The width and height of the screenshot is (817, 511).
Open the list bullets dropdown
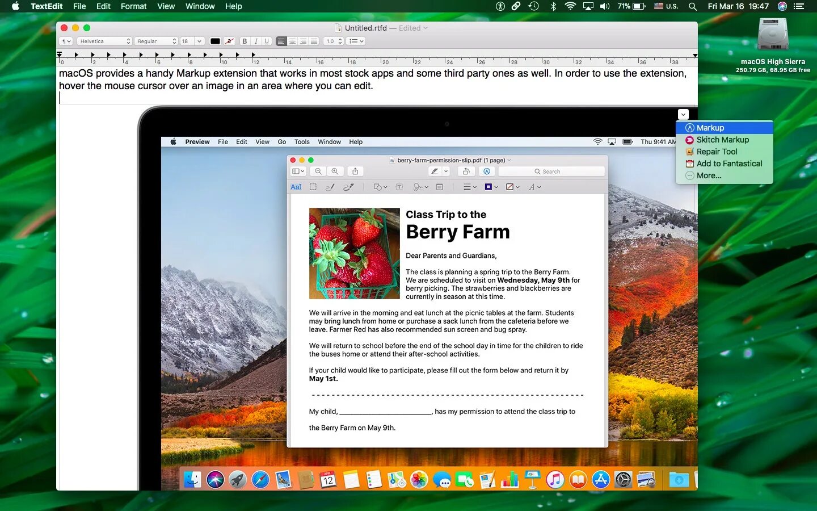point(356,41)
